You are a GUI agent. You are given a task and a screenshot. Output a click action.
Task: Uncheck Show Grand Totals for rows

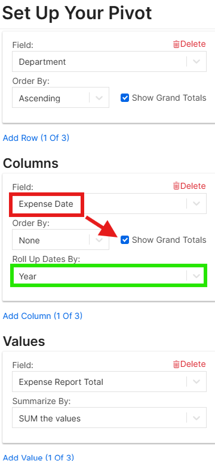(x=125, y=98)
